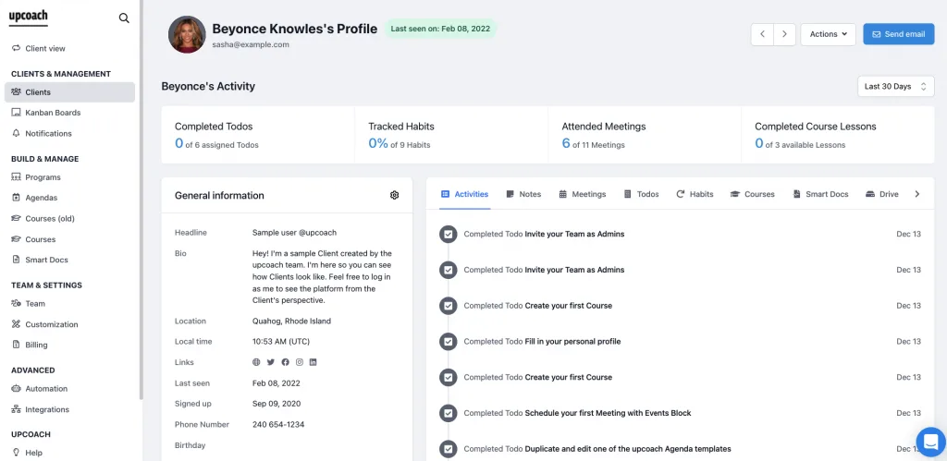The image size is (947, 461).
Task: Click the Twitter link icon
Action: coord(271,362)
